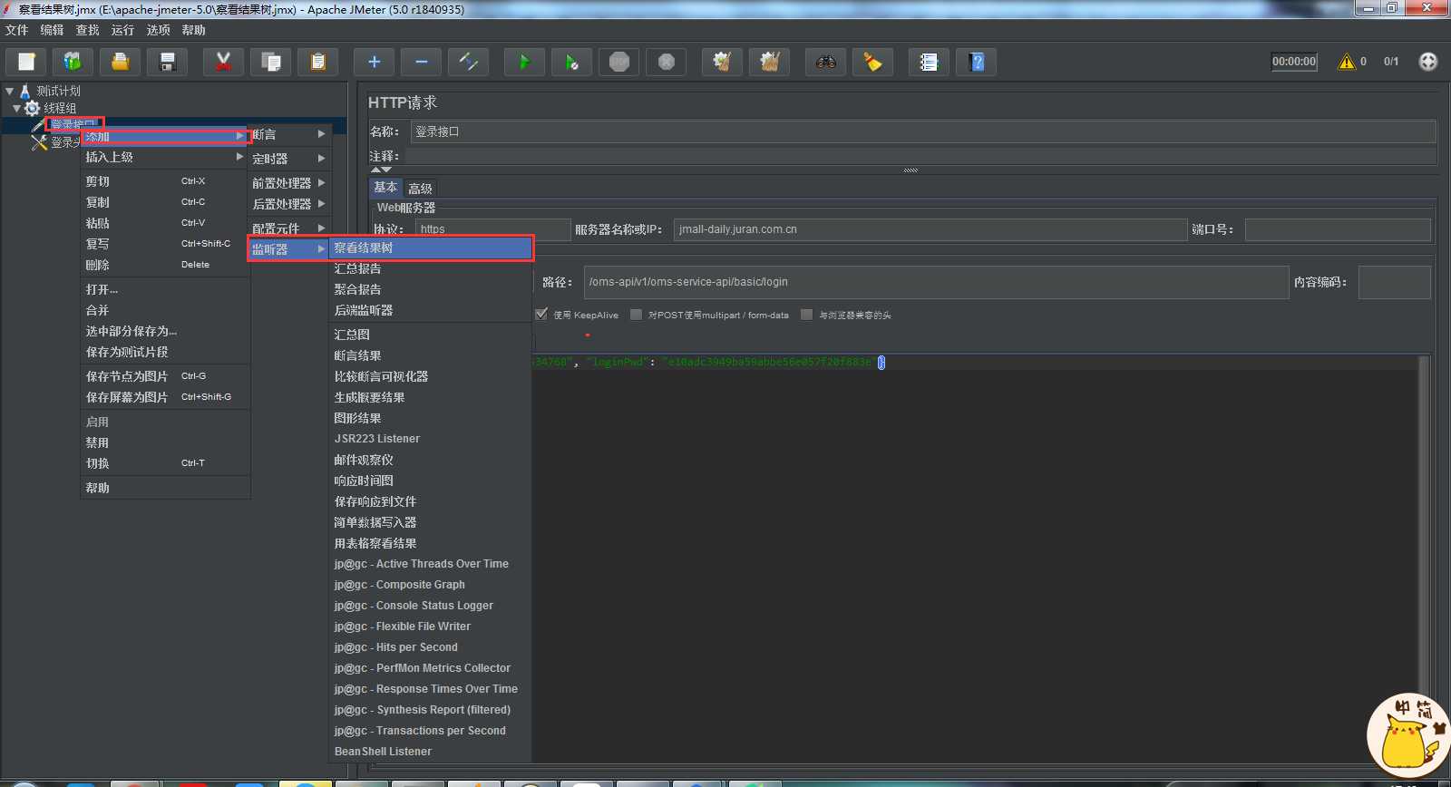
Task: Expand the 后置处理器 submenu
Action: [289, 204]
